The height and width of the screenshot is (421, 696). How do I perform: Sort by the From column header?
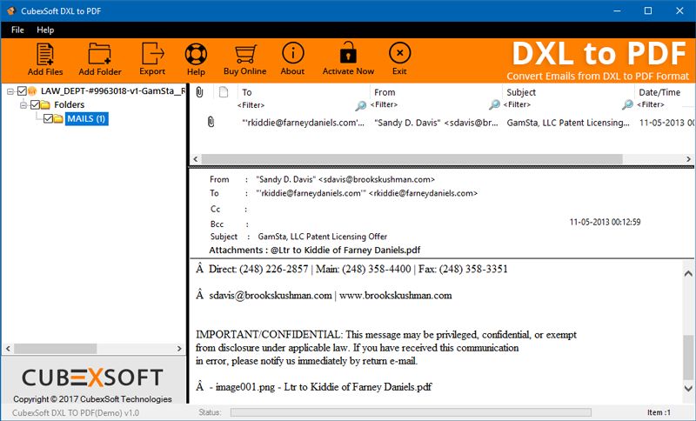pyautogui.click(x=385, y=92)
